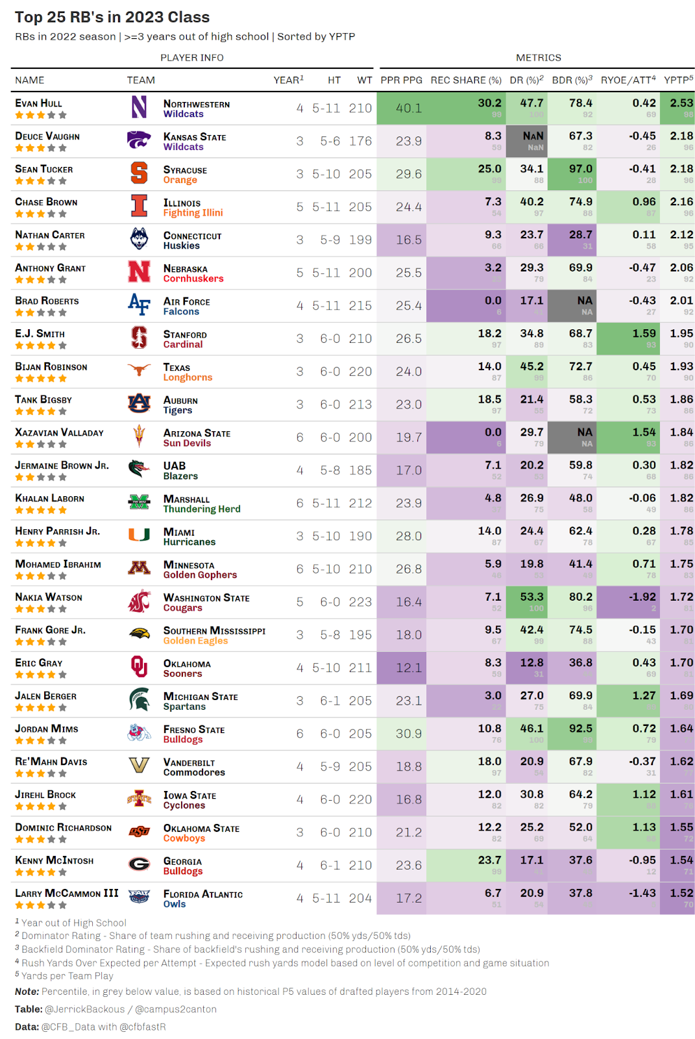Click the PPR PPG column header

(x=401, y=80)
